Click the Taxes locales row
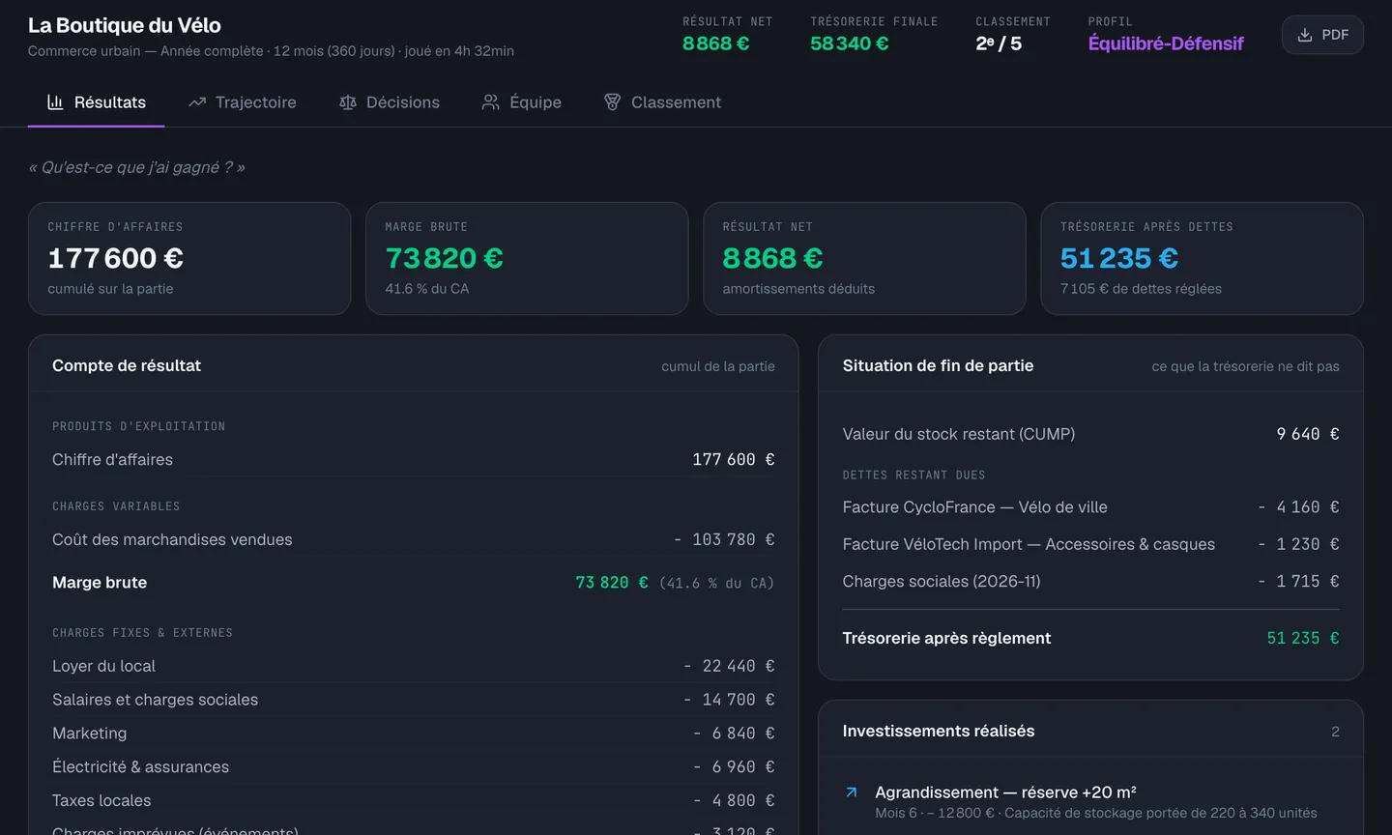The width and height of the screenshot is (1392, 835). pyautogui.click(x=414, y=800)
